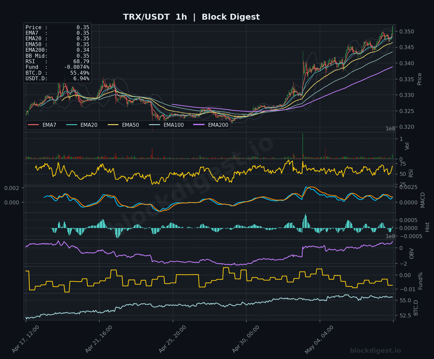Click the OBV axis label

[x=411, y=253]
